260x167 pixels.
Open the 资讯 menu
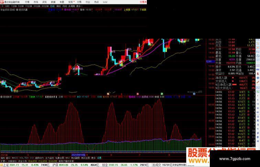click(x=44, y=2)
